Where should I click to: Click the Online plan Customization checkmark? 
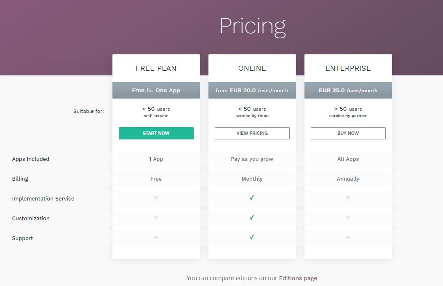(x=252, y=218)
